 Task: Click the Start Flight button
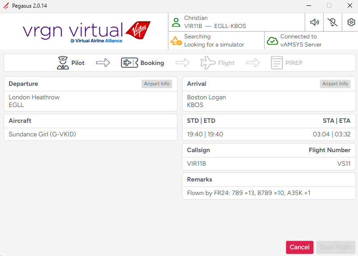pos(335,247)
